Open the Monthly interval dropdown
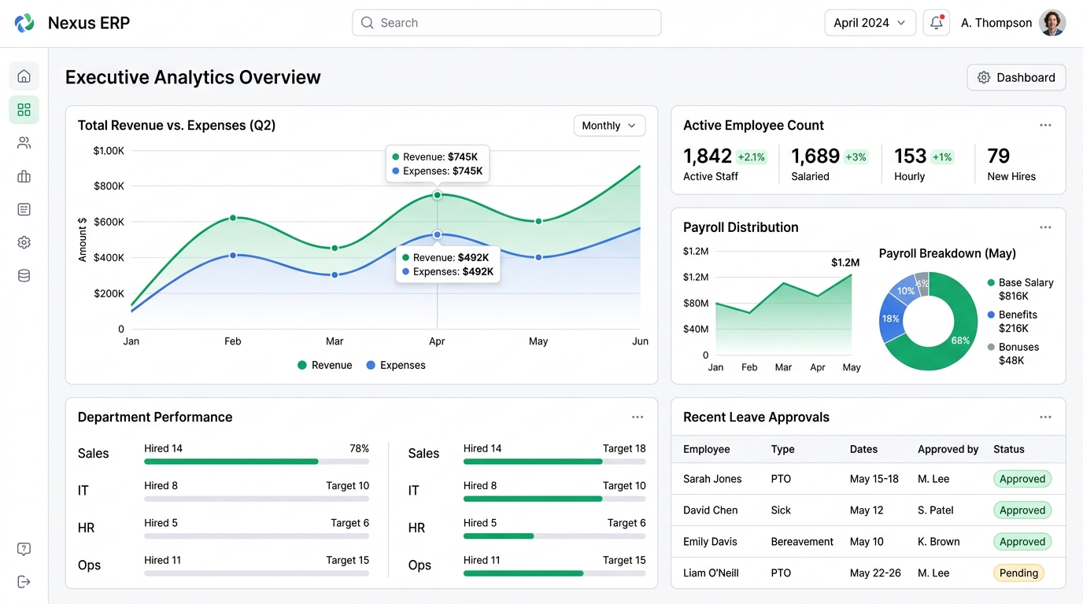This screenshot has width=1083, height=604. pyautogui.click(x=609, y=126)
